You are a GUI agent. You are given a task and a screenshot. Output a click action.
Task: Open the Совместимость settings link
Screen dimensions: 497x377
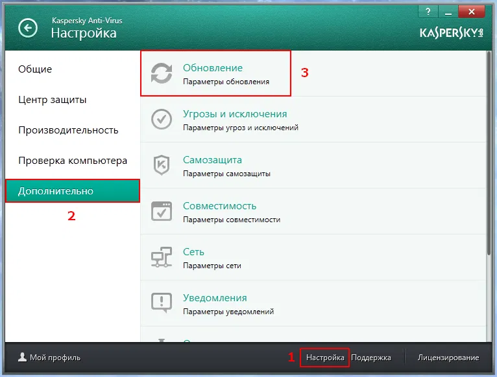coord(220,206)
